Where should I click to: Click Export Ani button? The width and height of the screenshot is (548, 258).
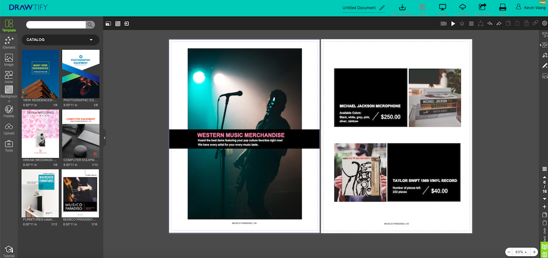coord(483,9)
